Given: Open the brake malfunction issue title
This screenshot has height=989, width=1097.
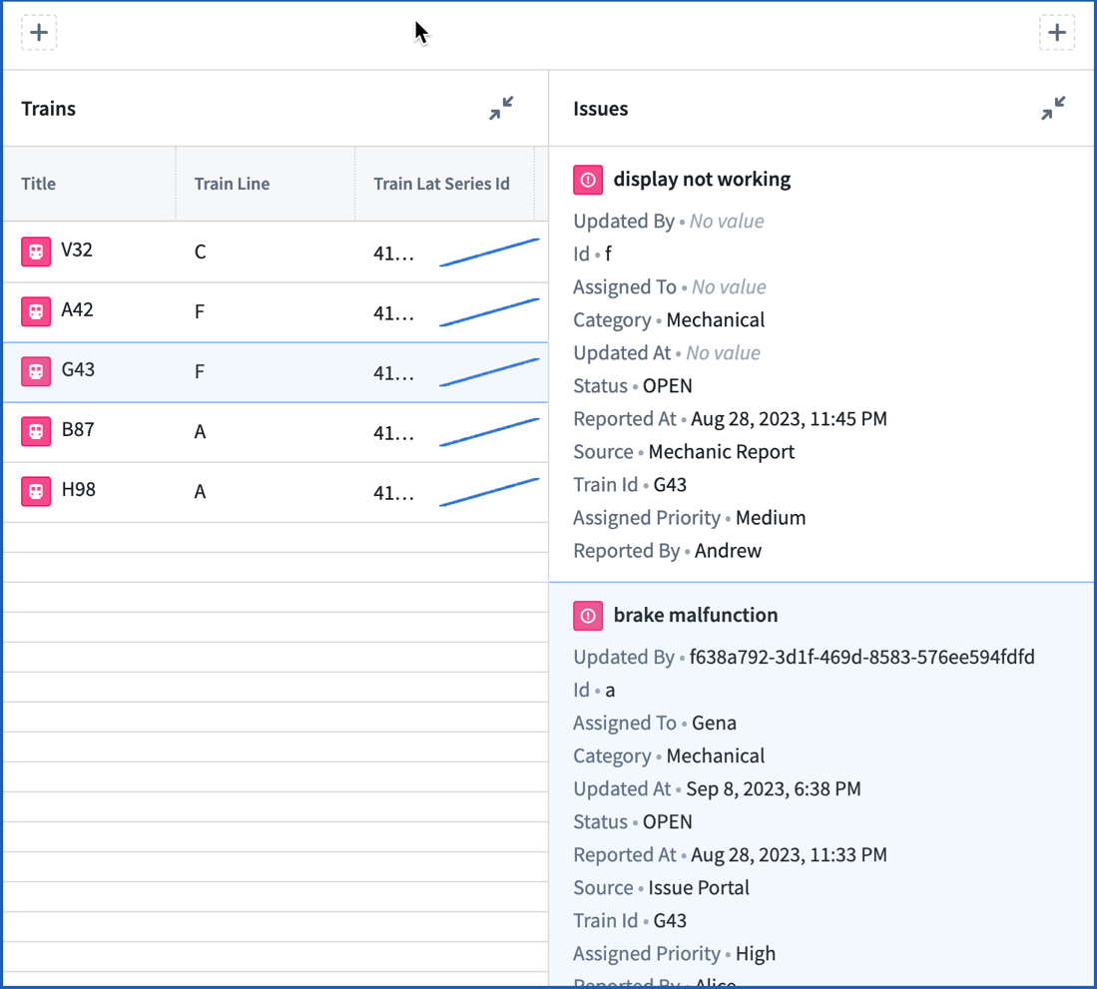Looking at the screenshot, I should pos(696,615).
